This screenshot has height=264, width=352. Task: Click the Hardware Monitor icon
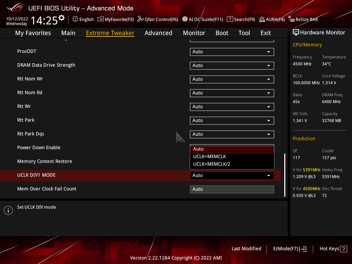tap(296, 33)
